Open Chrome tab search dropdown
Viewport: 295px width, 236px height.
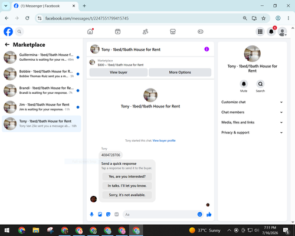[6, 6]
